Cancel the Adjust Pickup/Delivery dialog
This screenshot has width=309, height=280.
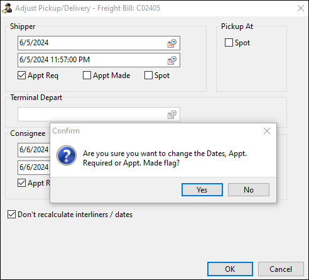(281, 269)
